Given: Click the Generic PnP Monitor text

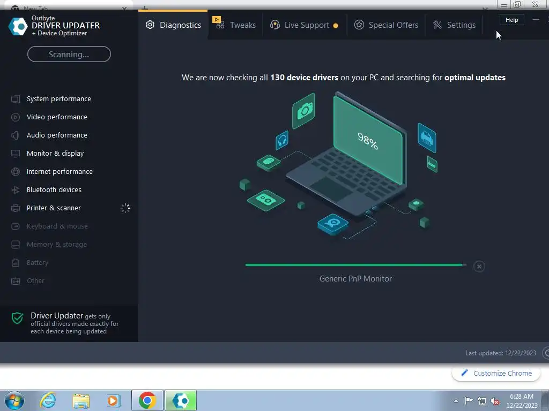Looking at the screenshot, I should tap(355, 278).
